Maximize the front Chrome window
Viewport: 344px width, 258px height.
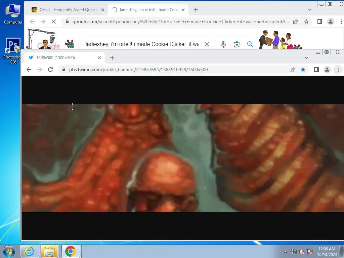tap(327, 52)
